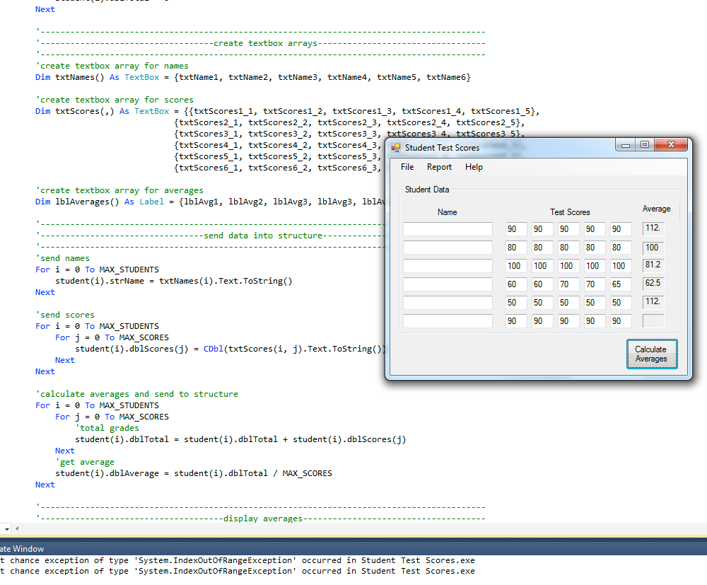Click first score box in row of 50s
This screenshot has height=585, width=707.
point(516,303)
